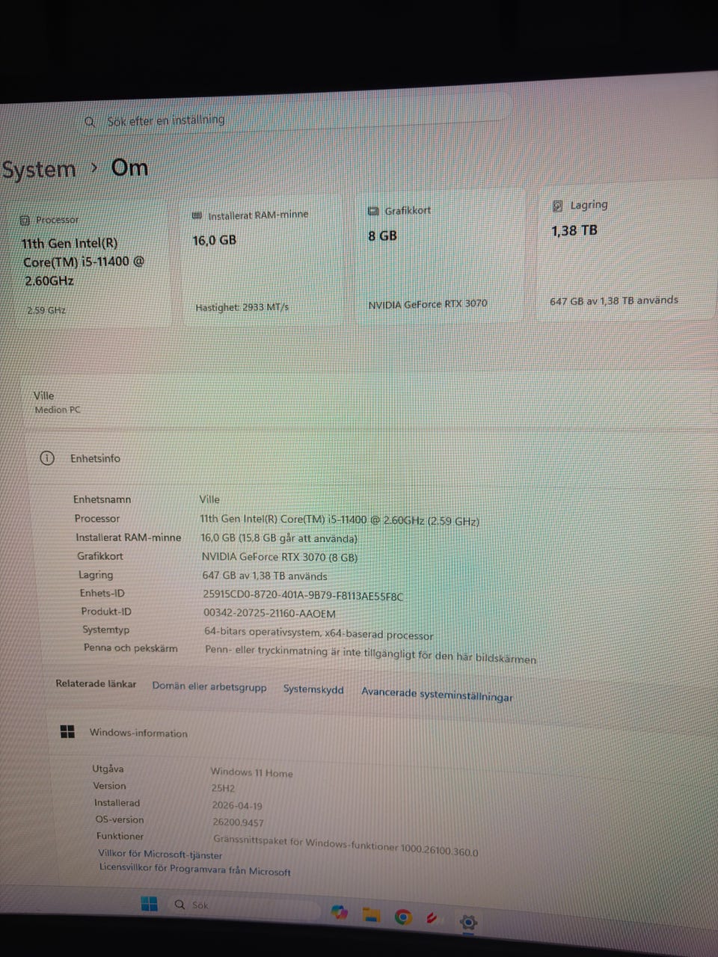Expand the Enhetsinfo section header
This screenshot has height=957, width=718.
(370, 458)
